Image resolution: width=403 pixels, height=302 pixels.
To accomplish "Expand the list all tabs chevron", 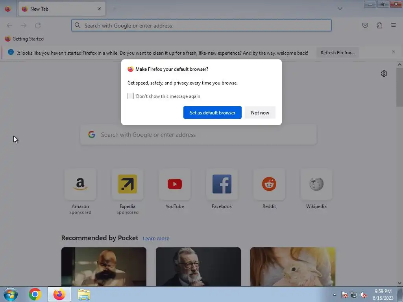I will pos(340,9).
